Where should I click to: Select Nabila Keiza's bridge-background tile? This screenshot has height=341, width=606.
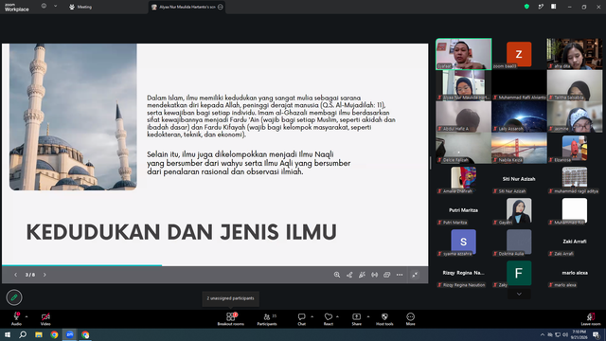click(519, 148)
